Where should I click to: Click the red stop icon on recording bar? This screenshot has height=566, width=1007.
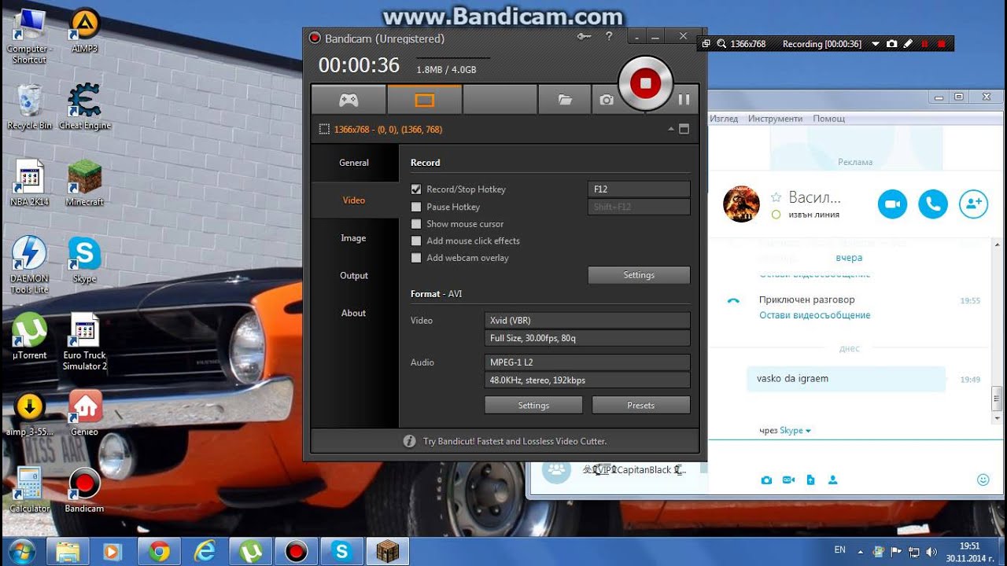coord(941,44)
